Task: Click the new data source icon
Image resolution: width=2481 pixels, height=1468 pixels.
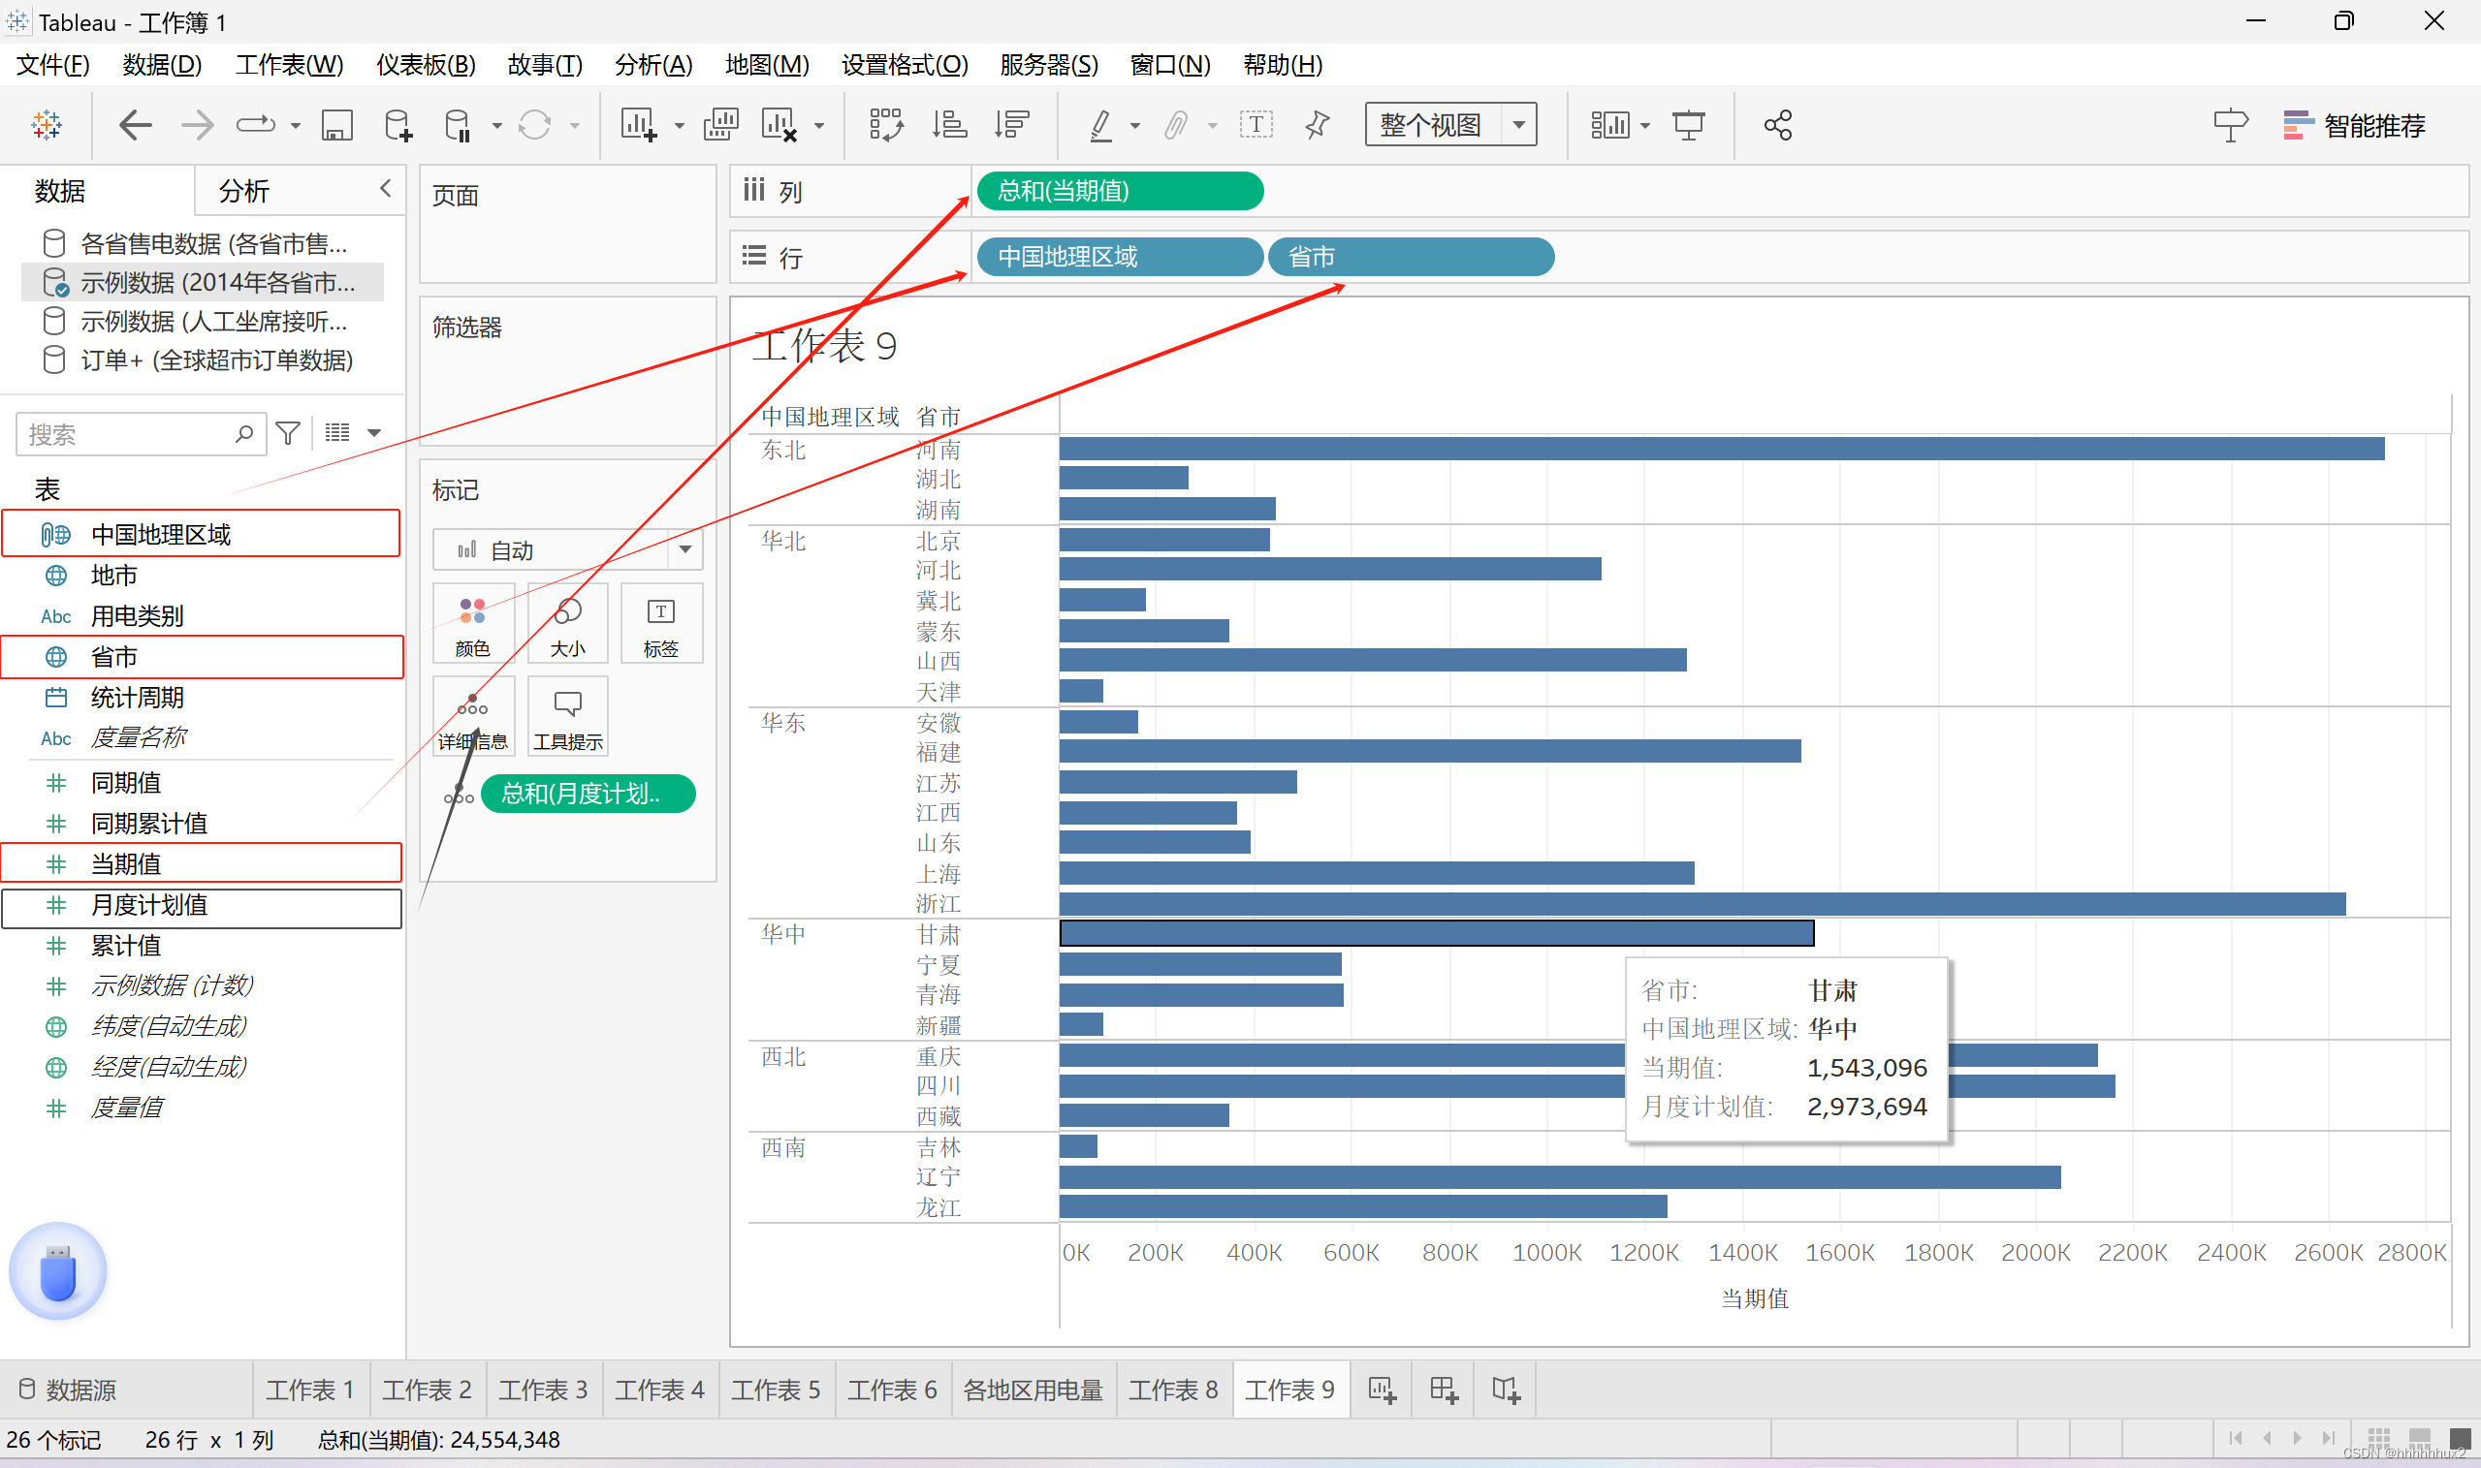Action: tap(398, 126)
